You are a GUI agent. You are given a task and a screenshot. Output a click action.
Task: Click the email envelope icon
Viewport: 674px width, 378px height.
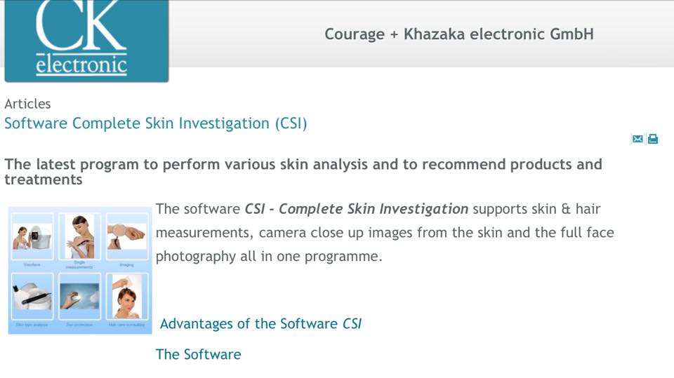pyautogui.click(x=637, y=139)
